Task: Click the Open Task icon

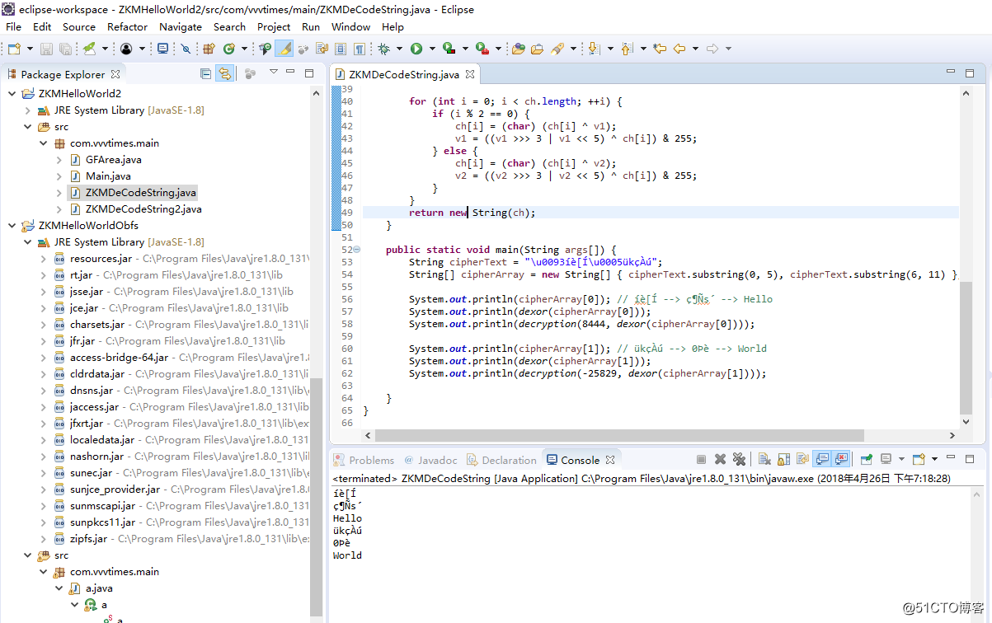Action: pyautogui.click(x=538, y=49)
